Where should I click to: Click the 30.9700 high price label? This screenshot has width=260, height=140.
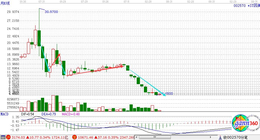52,11
